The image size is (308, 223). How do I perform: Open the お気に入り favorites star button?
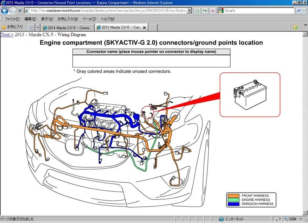(12, 27)
